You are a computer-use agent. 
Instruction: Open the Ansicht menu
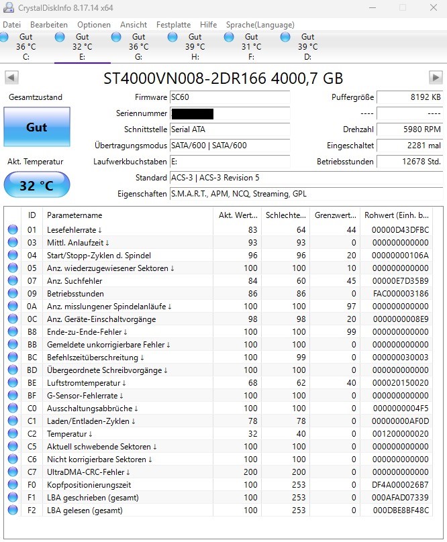[134, 25]
